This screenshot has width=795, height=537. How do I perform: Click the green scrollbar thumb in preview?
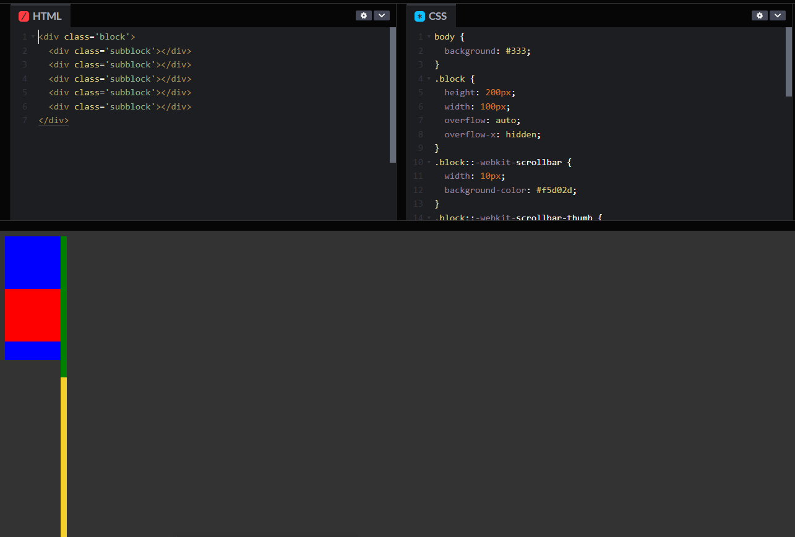point(64,306)
